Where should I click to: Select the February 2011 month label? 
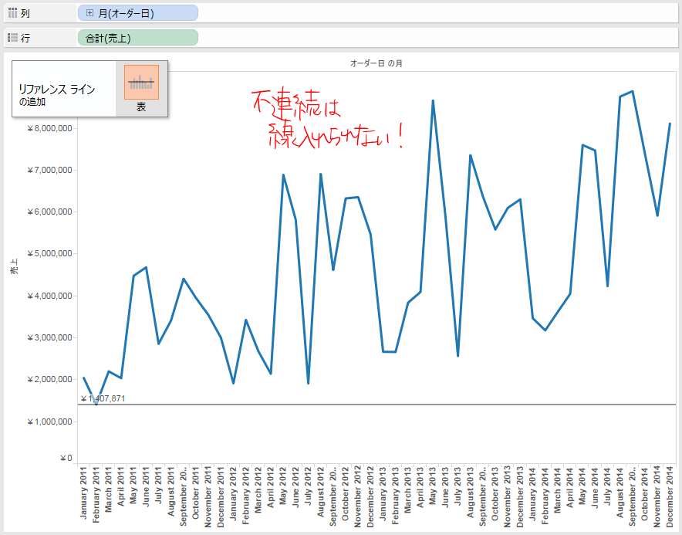tap(96, 495)
